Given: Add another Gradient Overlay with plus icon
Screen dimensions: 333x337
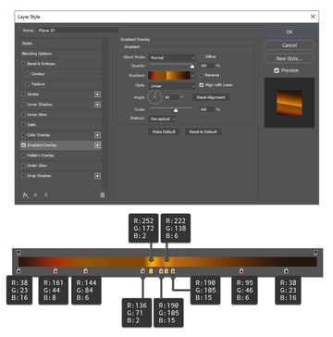Looking at the screenshot, I should coord(97,145).
